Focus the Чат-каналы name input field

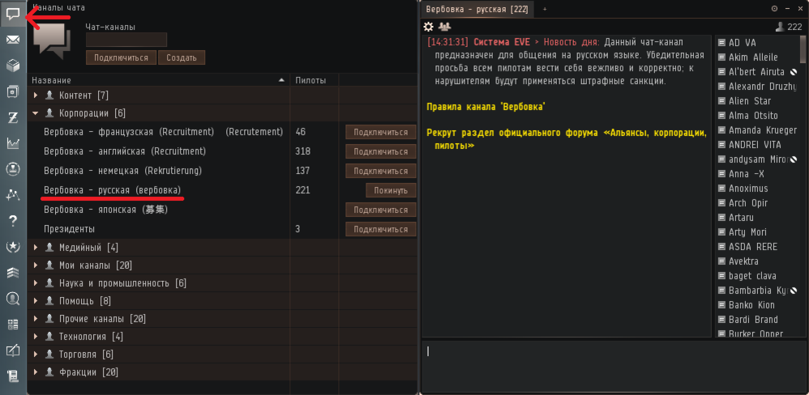pyautogui.click(x=126, y=40)
